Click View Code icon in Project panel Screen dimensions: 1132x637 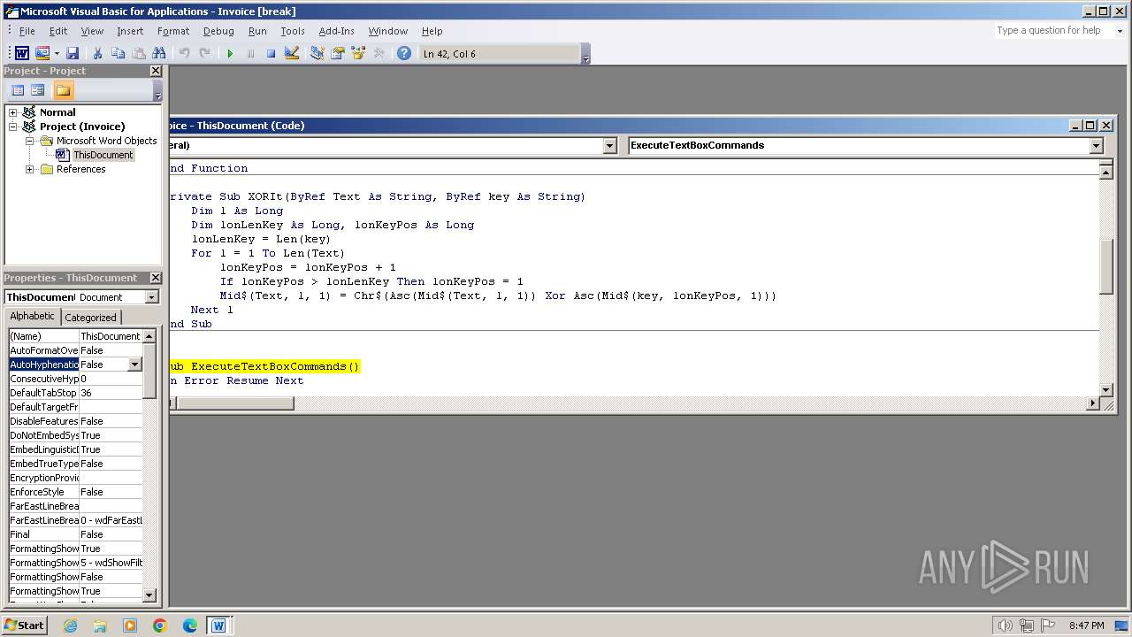tap(18, 90)
